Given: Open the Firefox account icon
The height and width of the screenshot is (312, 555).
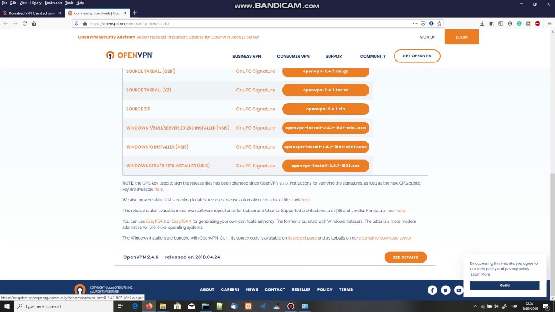Looking at the screenshot, I should pos(510,23).
